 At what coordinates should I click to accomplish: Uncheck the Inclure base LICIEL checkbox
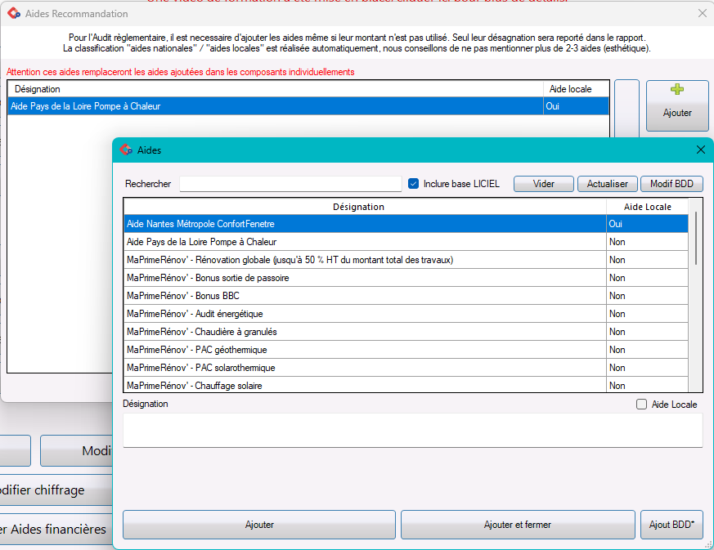tap(414, 184)
